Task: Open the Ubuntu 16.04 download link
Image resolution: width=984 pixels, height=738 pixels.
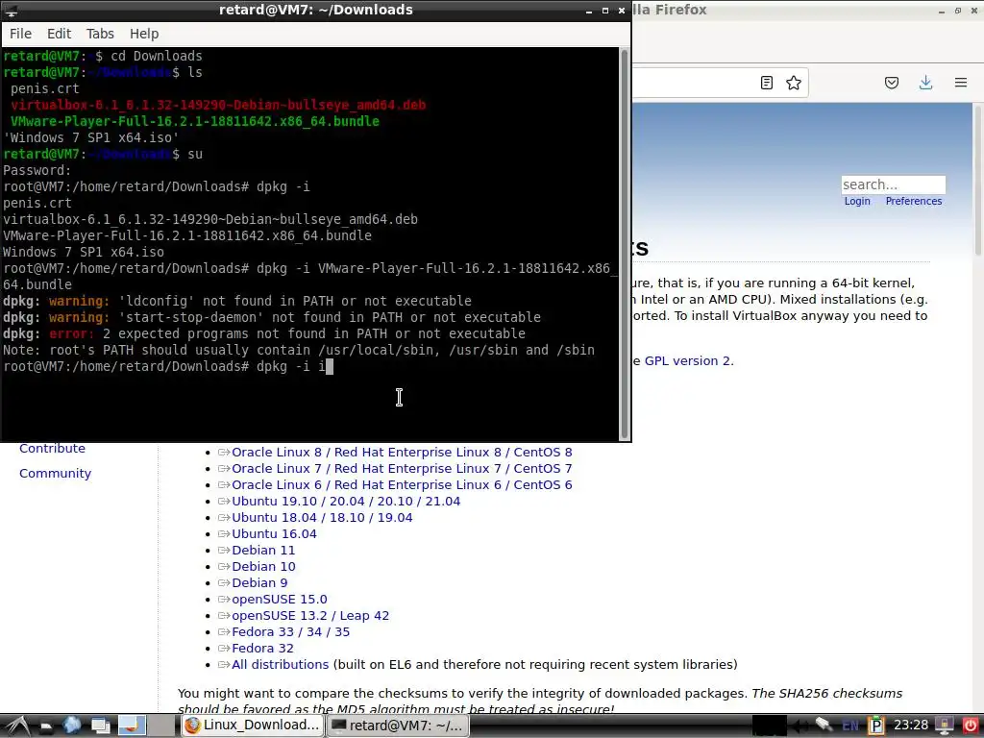Action: (x=274, y=533)
